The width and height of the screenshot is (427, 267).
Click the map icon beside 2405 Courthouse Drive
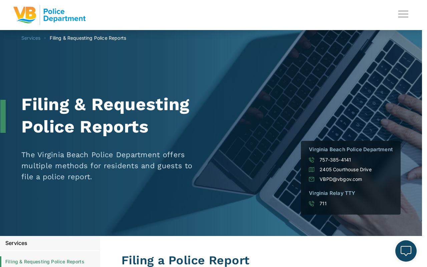[x=312, y=170]
